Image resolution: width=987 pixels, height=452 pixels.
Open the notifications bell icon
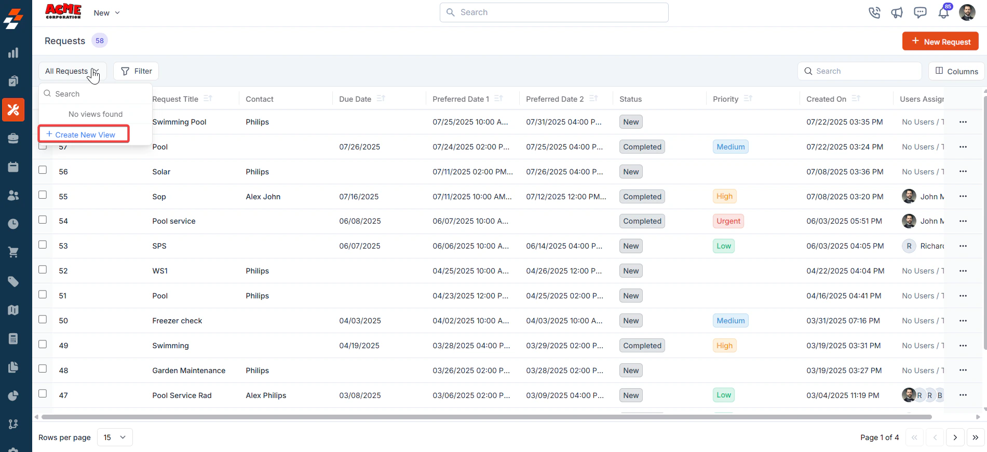click(x=944, y=12)
